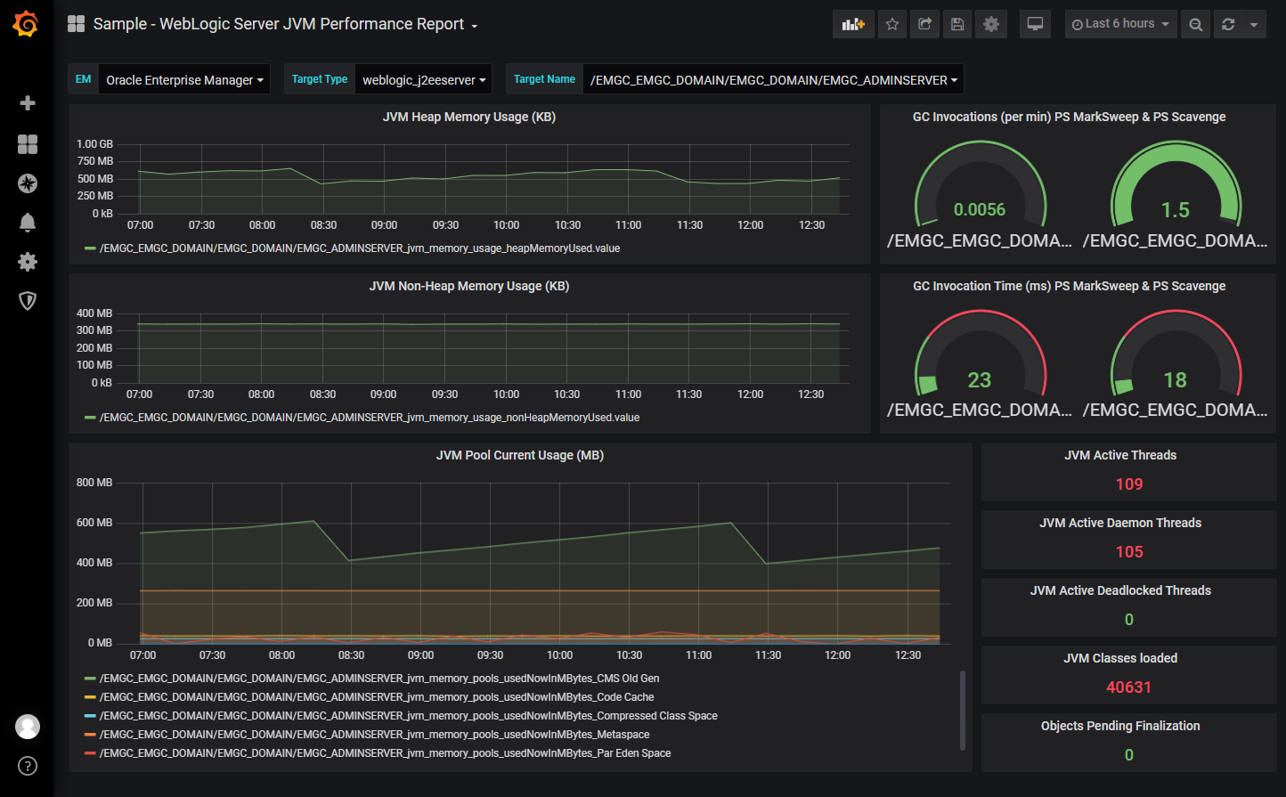This screenshot has height=797, width=1286.
Task: Open the Last 6 hours time picker
Action: click(x=1120, y=24)
